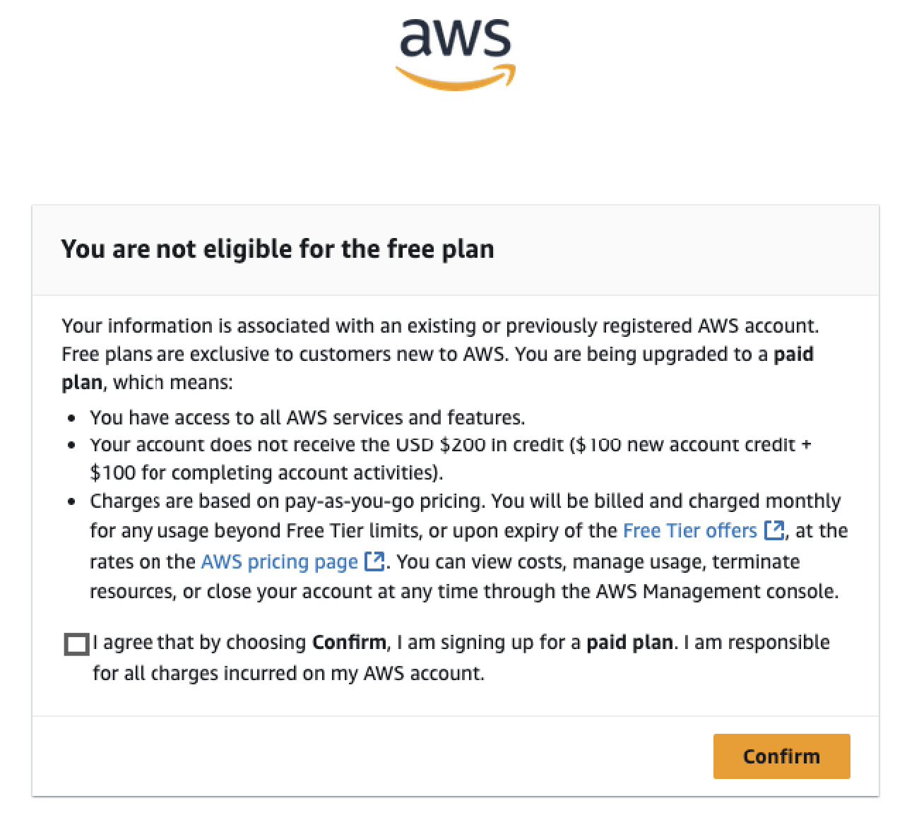This screenshot has width=907, height=815.
Task: Click the 'for all charges incurred on my AWS account' line
Action: (288, 673)
